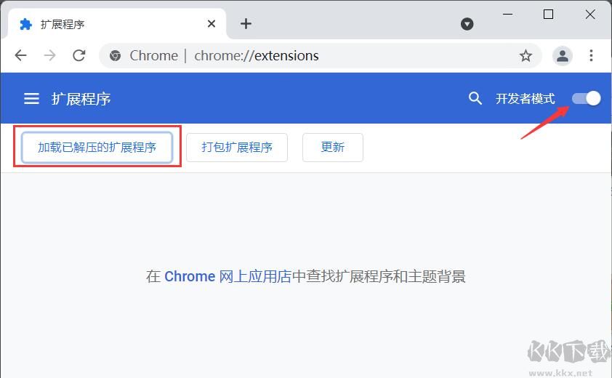Close the Chrome window
612x378 pixels.
click(x=590, y=15)
